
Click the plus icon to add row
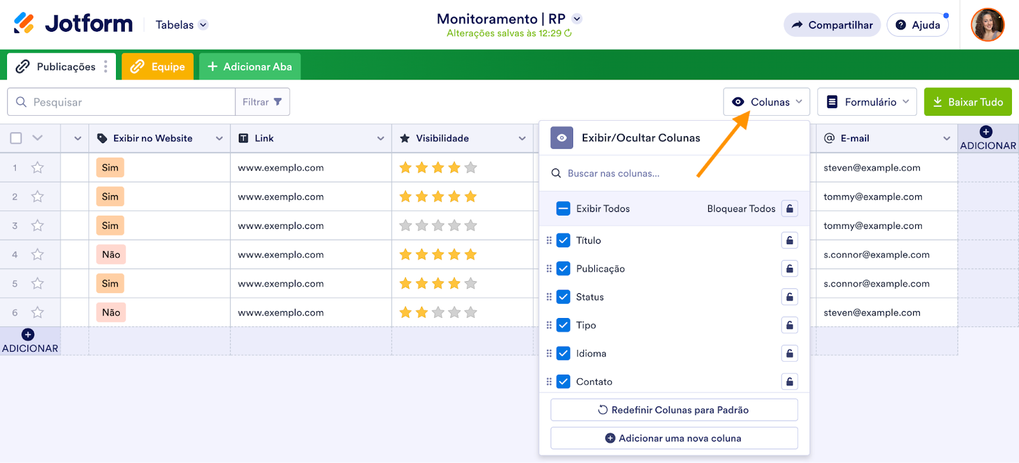point(28,335)
